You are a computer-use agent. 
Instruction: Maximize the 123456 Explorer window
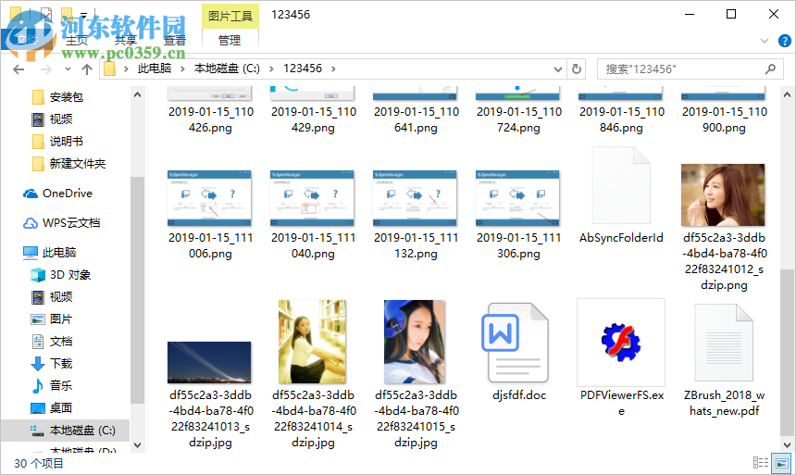[x=731, y=14]
